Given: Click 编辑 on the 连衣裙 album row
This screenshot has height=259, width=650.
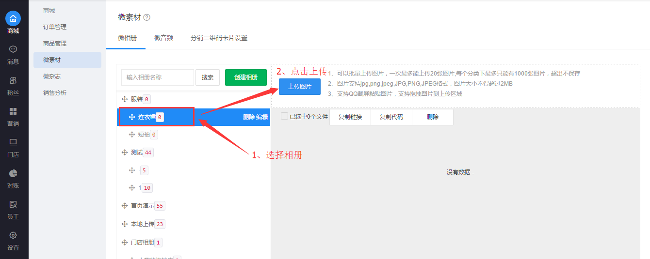Looking at the screenshot, I should pos(262,117).
